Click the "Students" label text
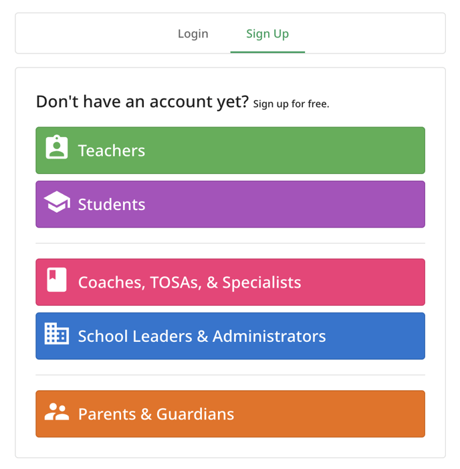 pyautogui.click(x=112, y=204)
